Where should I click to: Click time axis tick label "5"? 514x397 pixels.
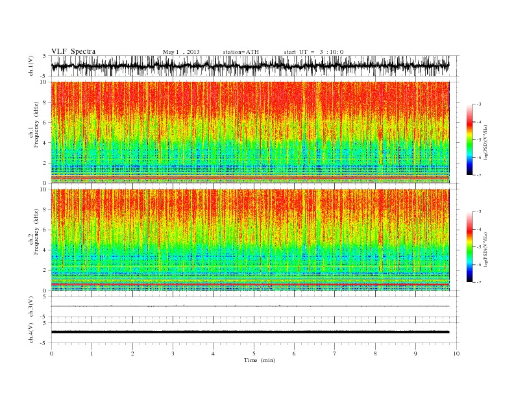(254, 354)
